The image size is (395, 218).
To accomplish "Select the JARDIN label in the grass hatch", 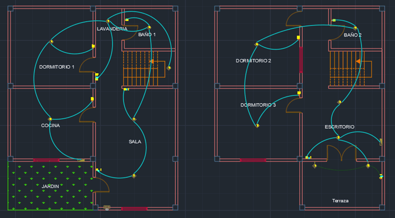I will 50,186.
